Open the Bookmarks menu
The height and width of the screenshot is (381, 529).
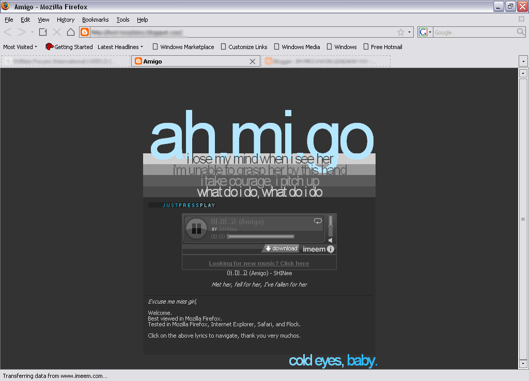(x=95, y=20)
